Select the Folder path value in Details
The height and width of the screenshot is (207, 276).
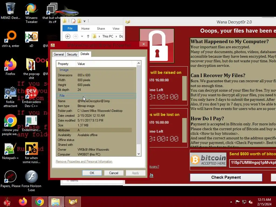pyautogui.click(x=100, y=111)
